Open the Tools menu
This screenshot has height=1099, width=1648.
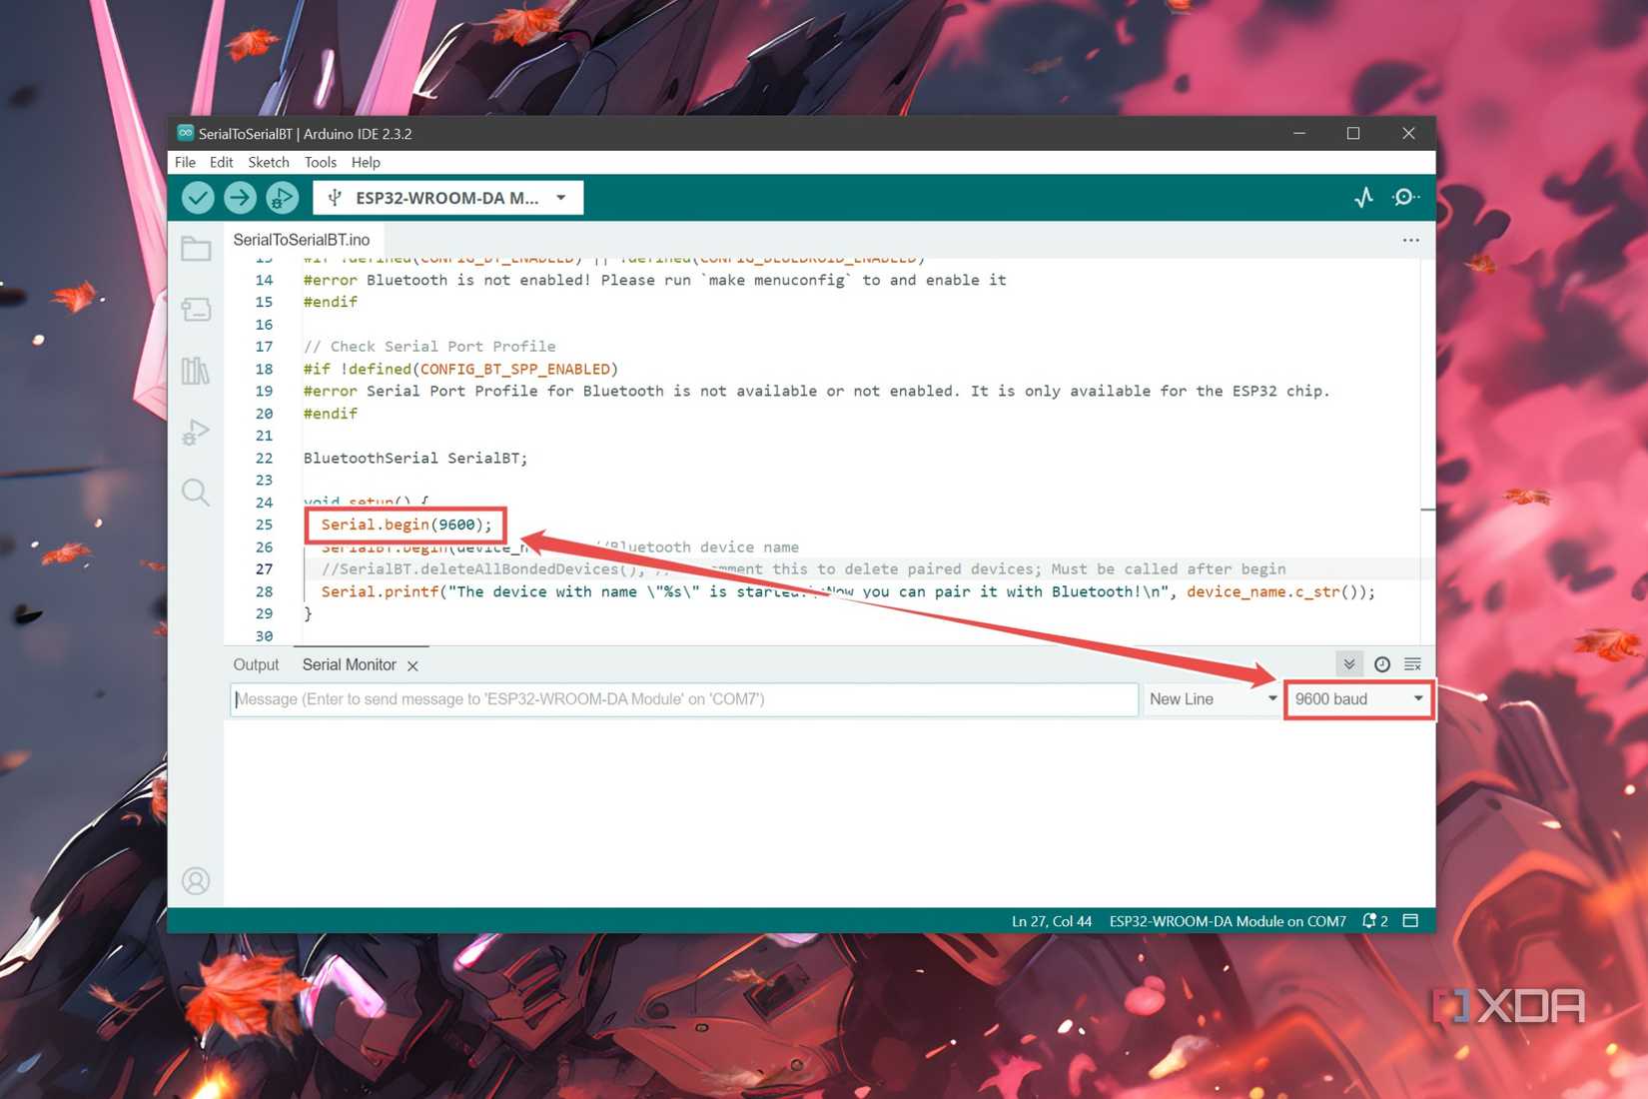click(320, 162)
